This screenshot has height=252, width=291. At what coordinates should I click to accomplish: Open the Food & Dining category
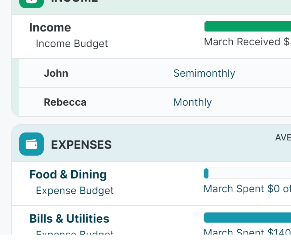pos(68,175)
